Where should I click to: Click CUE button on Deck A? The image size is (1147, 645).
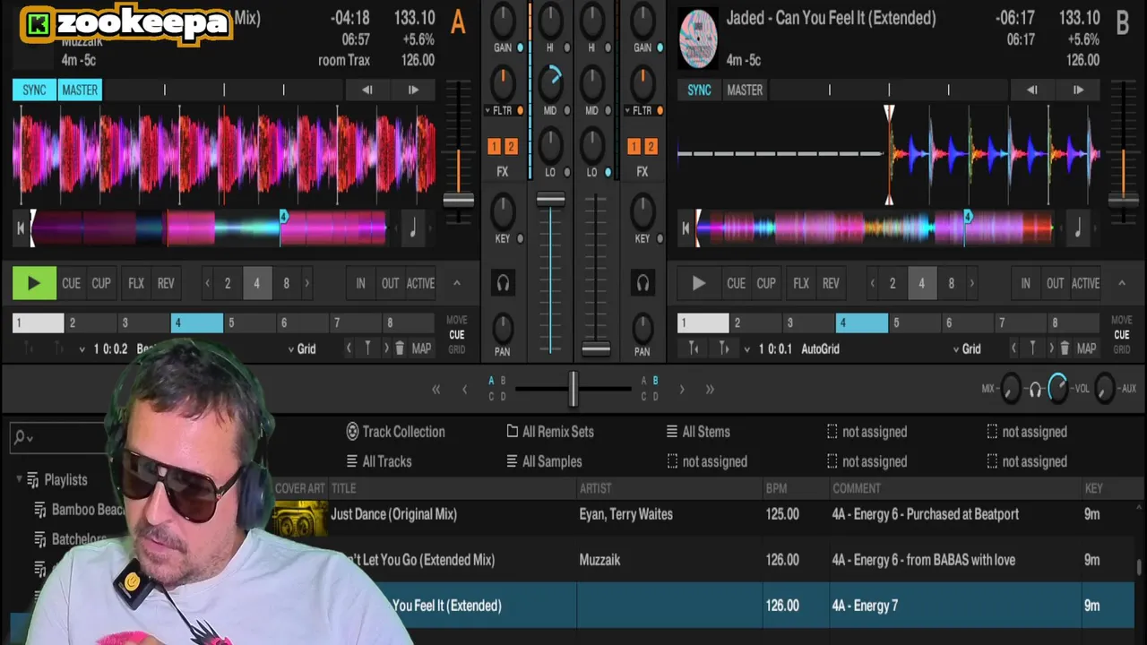pyautogui.click(x=71, y=283)
